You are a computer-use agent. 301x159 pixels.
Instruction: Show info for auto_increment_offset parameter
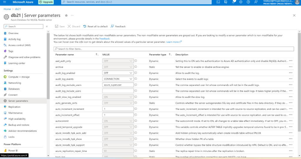pos(136,115)
